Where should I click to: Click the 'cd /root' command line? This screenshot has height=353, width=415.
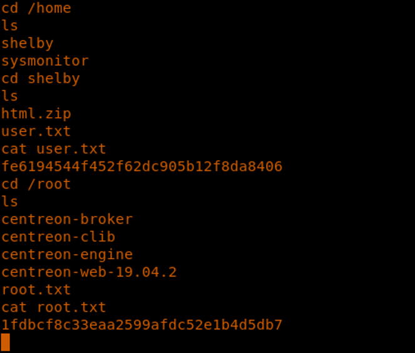click(36, 184)
